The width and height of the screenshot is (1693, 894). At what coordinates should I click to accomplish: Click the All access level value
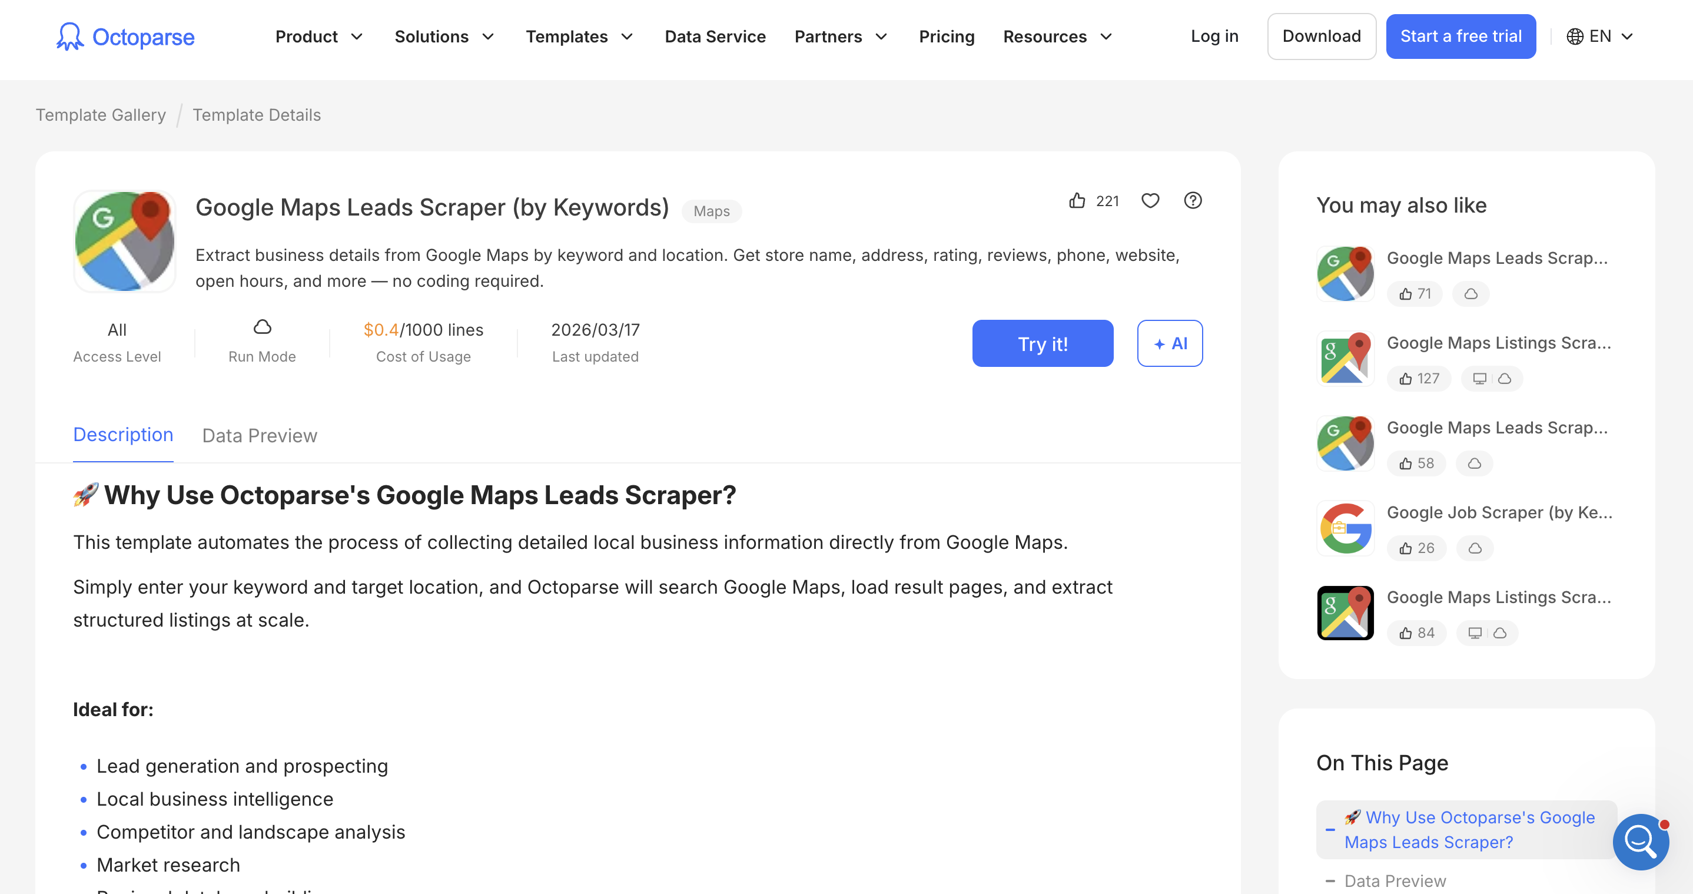pyautogui.click(x=117, y=330)
